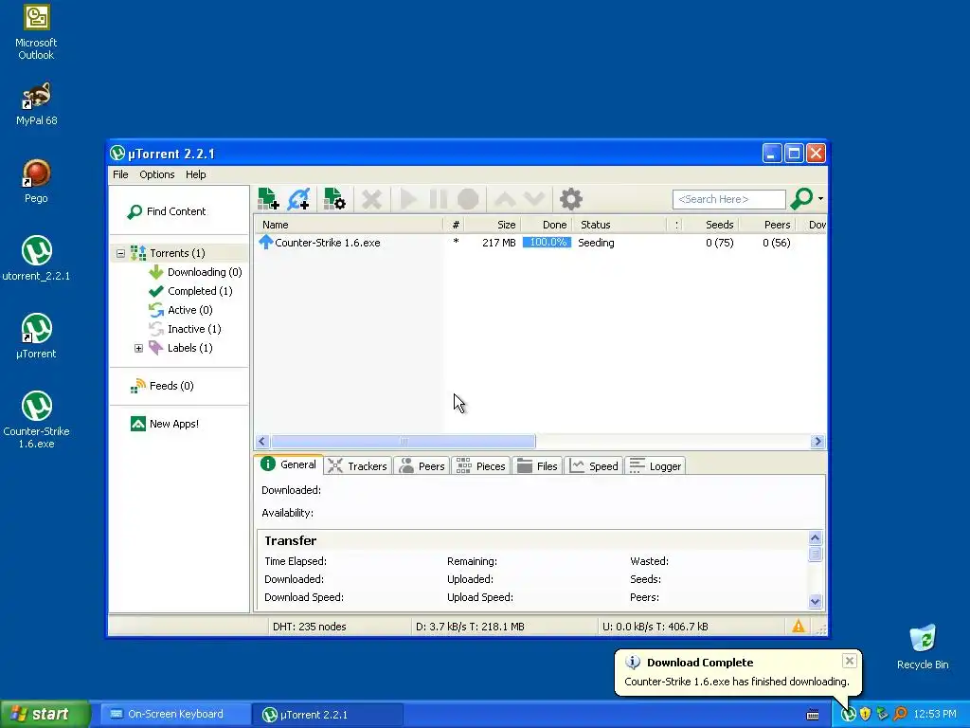This screenshot has width=970, height=728.
Task: Click the Recycle Bin desktop icon
Action: pyautogui.click(x=923, y=647)
